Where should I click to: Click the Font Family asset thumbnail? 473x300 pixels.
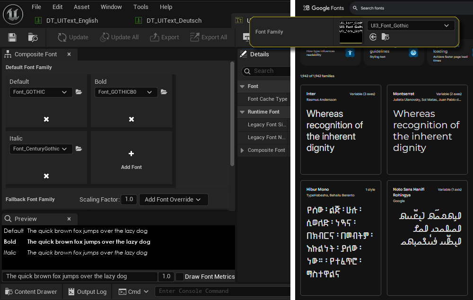(351, 32)
